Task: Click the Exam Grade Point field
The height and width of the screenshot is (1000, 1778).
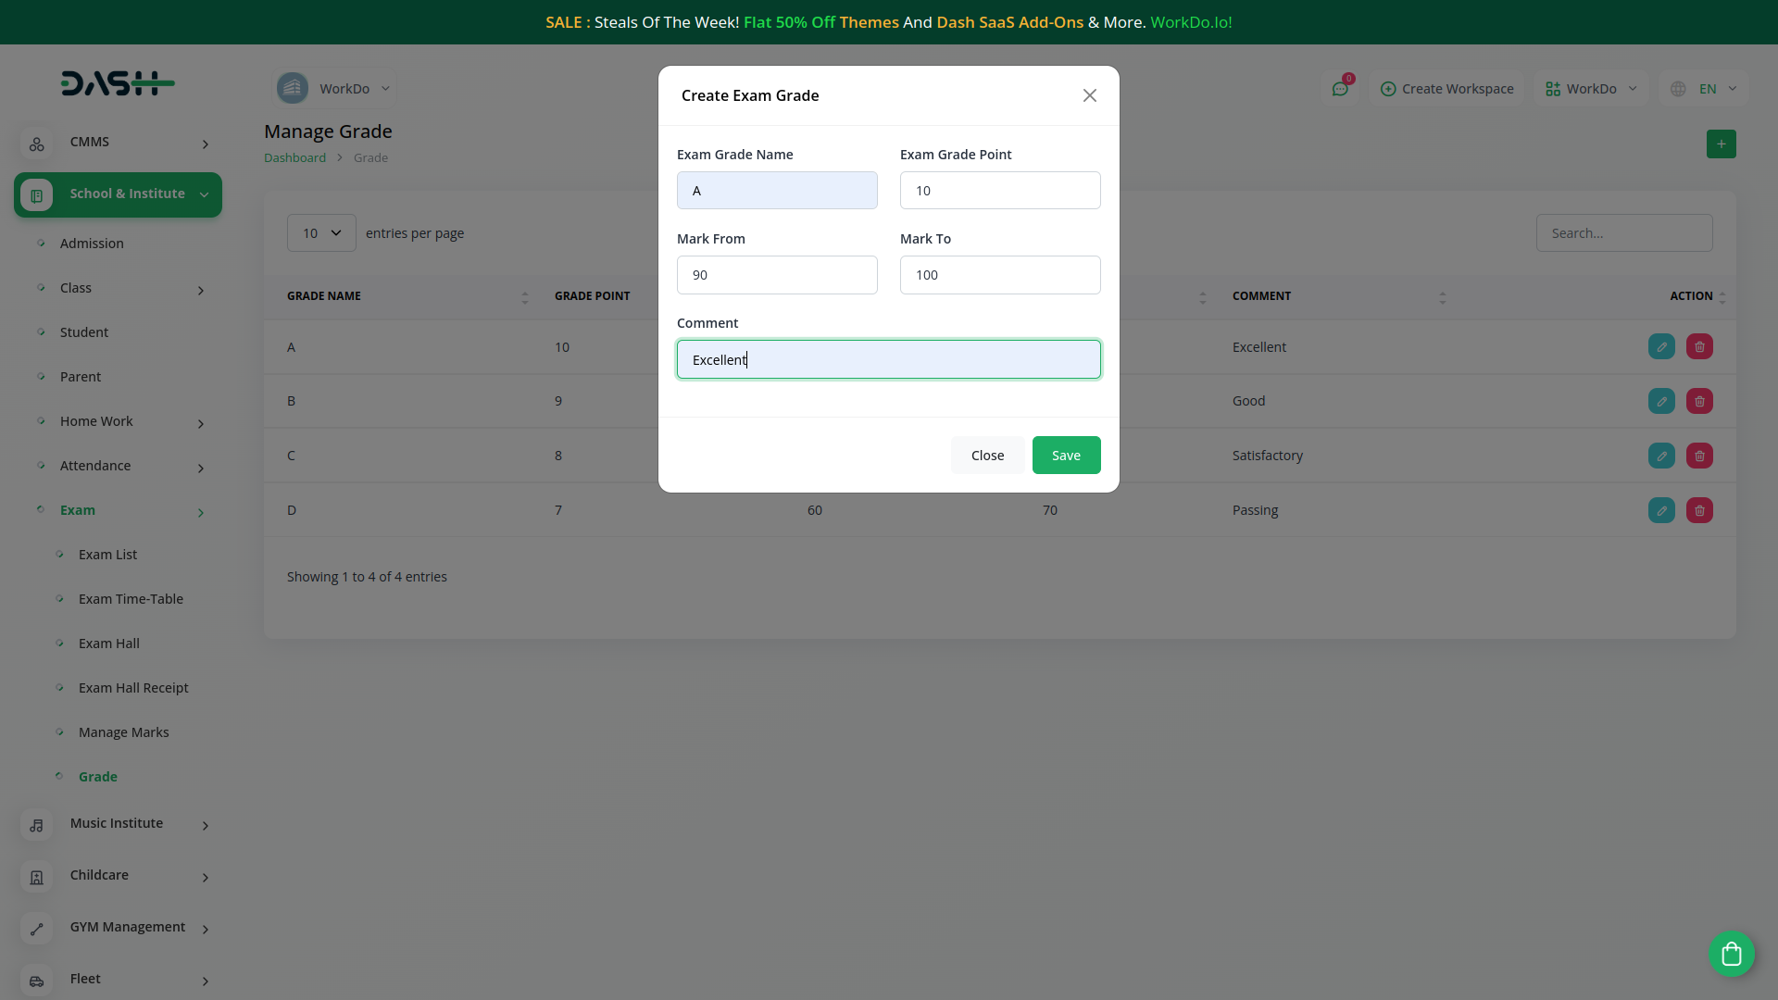Action: pyautogui.click(x=1000, y=191)
